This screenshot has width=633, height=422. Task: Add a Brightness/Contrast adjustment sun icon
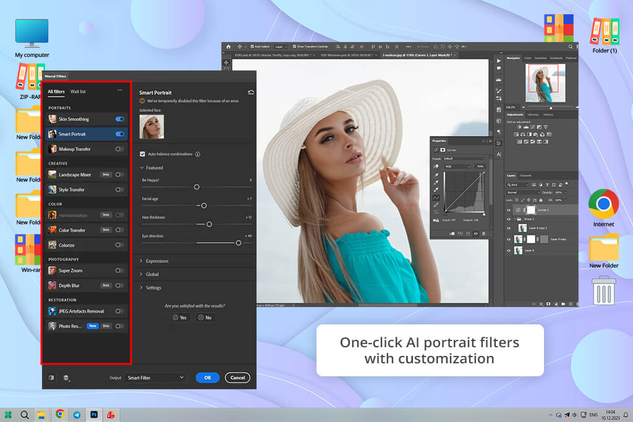pyautogui.click(x=519, y=127)
